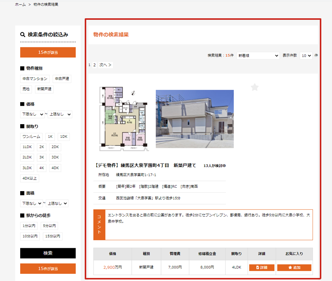Click the top orange 15件が該当 button
Screen dimensions: 332x281
pos(48,53)
